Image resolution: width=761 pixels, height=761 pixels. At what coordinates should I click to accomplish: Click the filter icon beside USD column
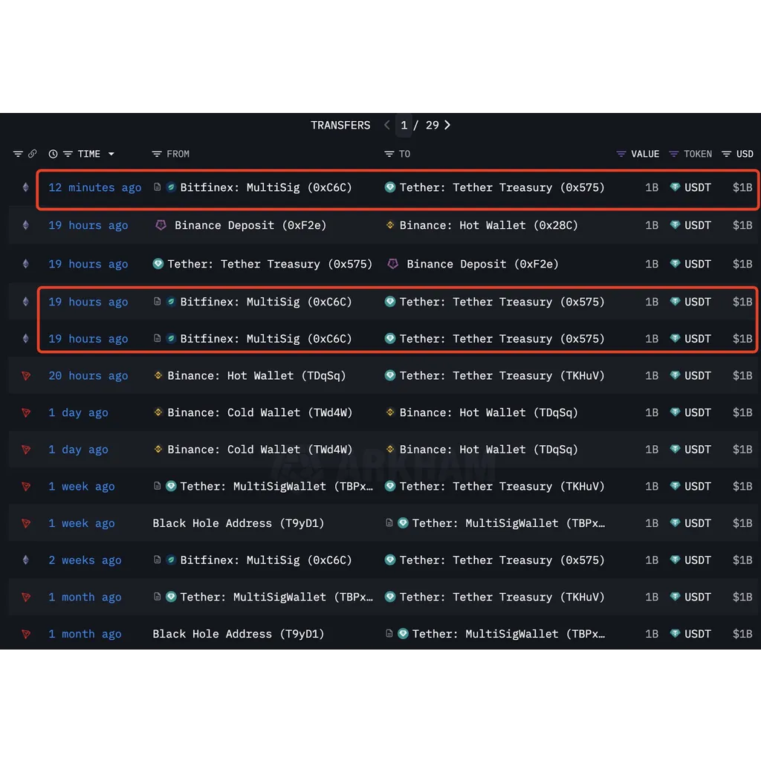726,154
